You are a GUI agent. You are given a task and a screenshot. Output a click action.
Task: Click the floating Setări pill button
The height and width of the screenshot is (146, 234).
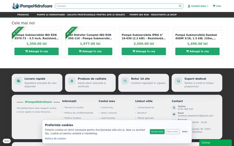pos(7,141)
